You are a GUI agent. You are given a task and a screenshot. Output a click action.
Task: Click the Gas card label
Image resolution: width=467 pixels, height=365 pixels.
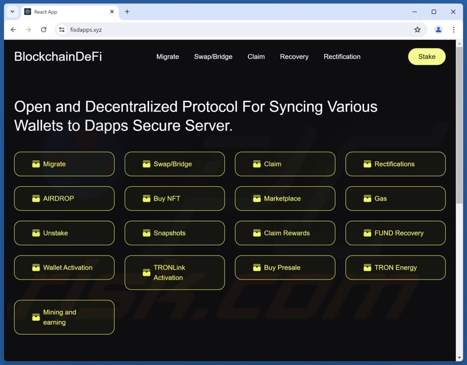381,198
